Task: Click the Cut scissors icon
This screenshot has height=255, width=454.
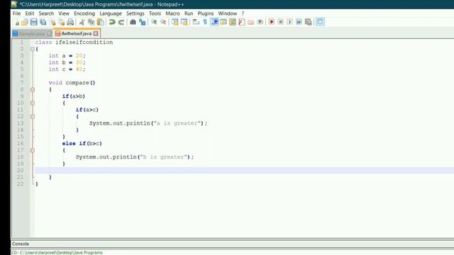Action: 82,22
